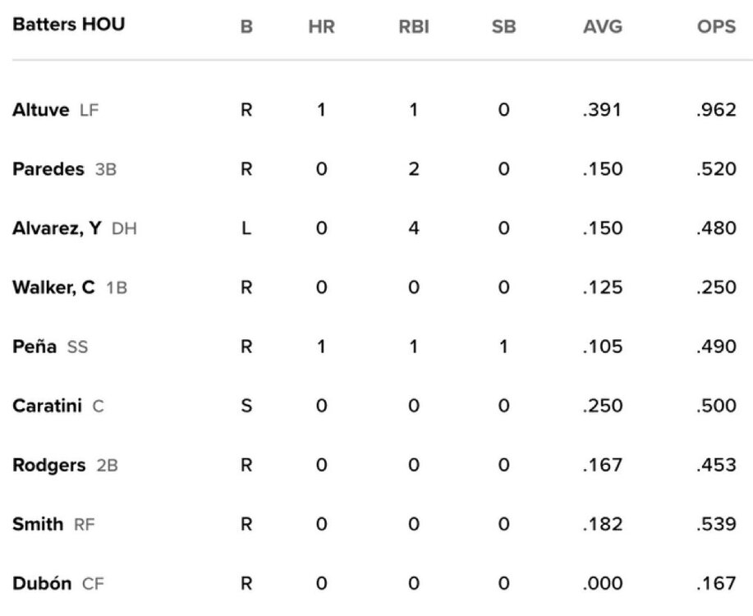Open the Walker, C player link
Viewport: 753px width, 616px height.
[54, 287]
